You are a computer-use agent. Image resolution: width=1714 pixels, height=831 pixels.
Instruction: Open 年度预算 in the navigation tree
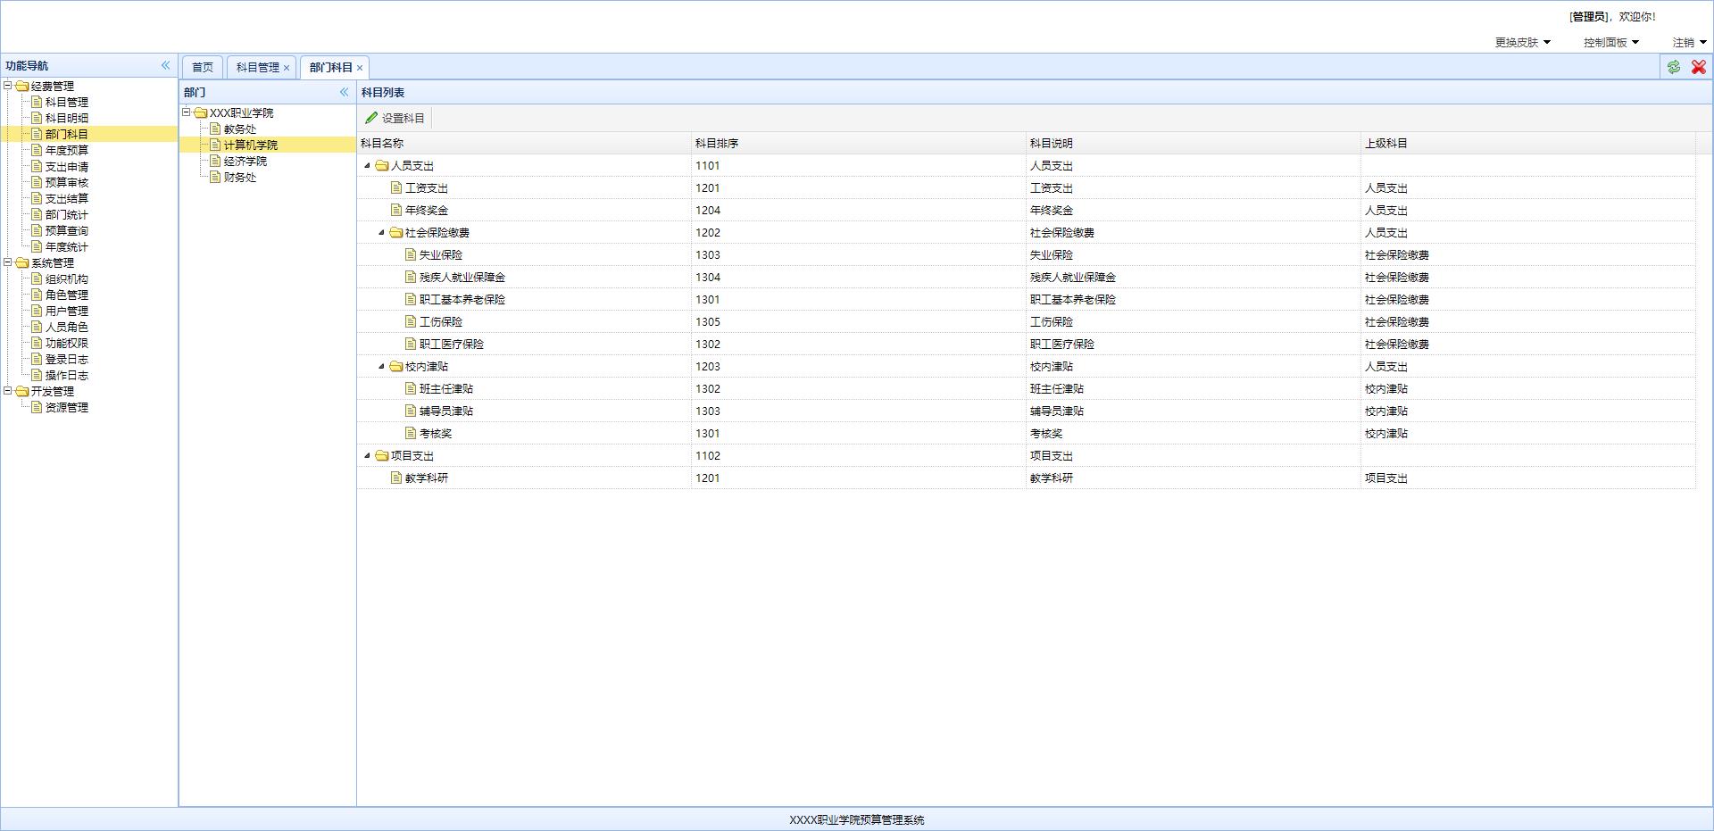point(67,151)
